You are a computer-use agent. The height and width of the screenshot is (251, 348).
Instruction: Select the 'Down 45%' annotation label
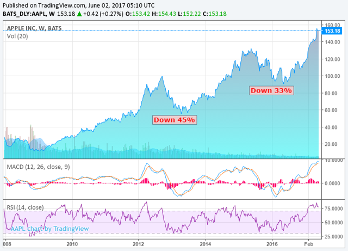point(174,120)
